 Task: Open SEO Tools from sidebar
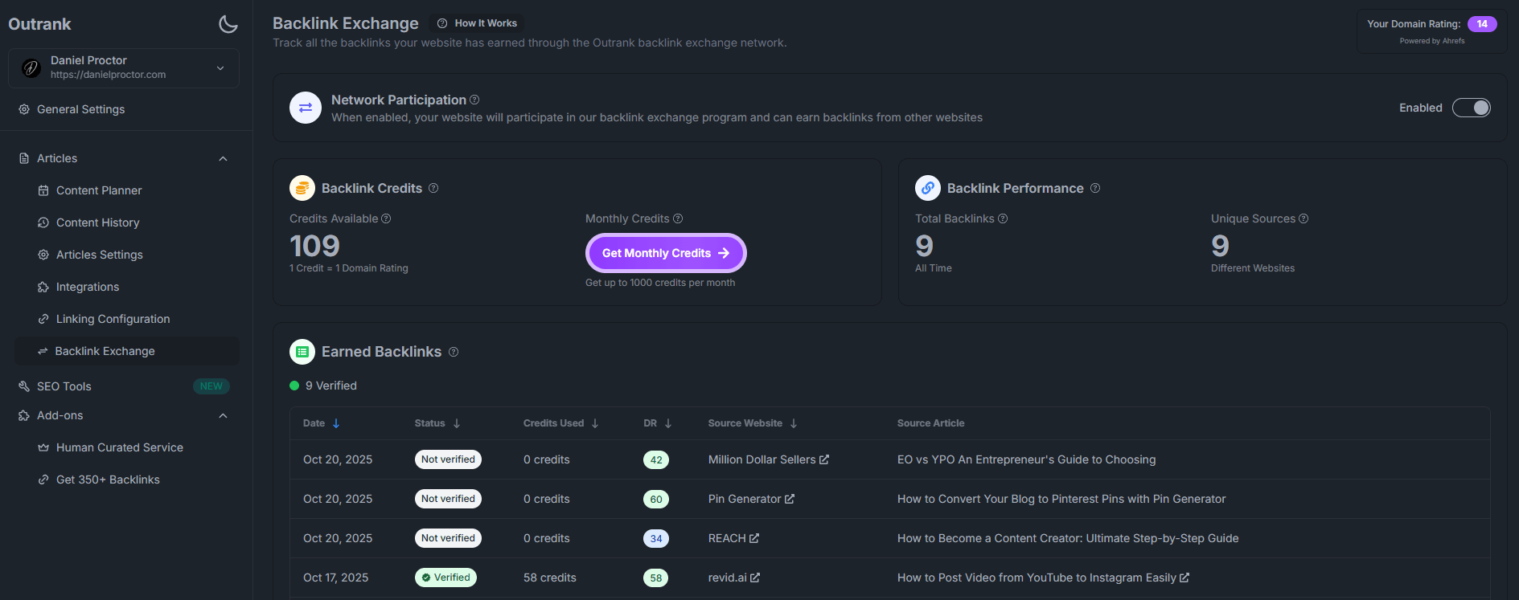click(x=64, y=386)
